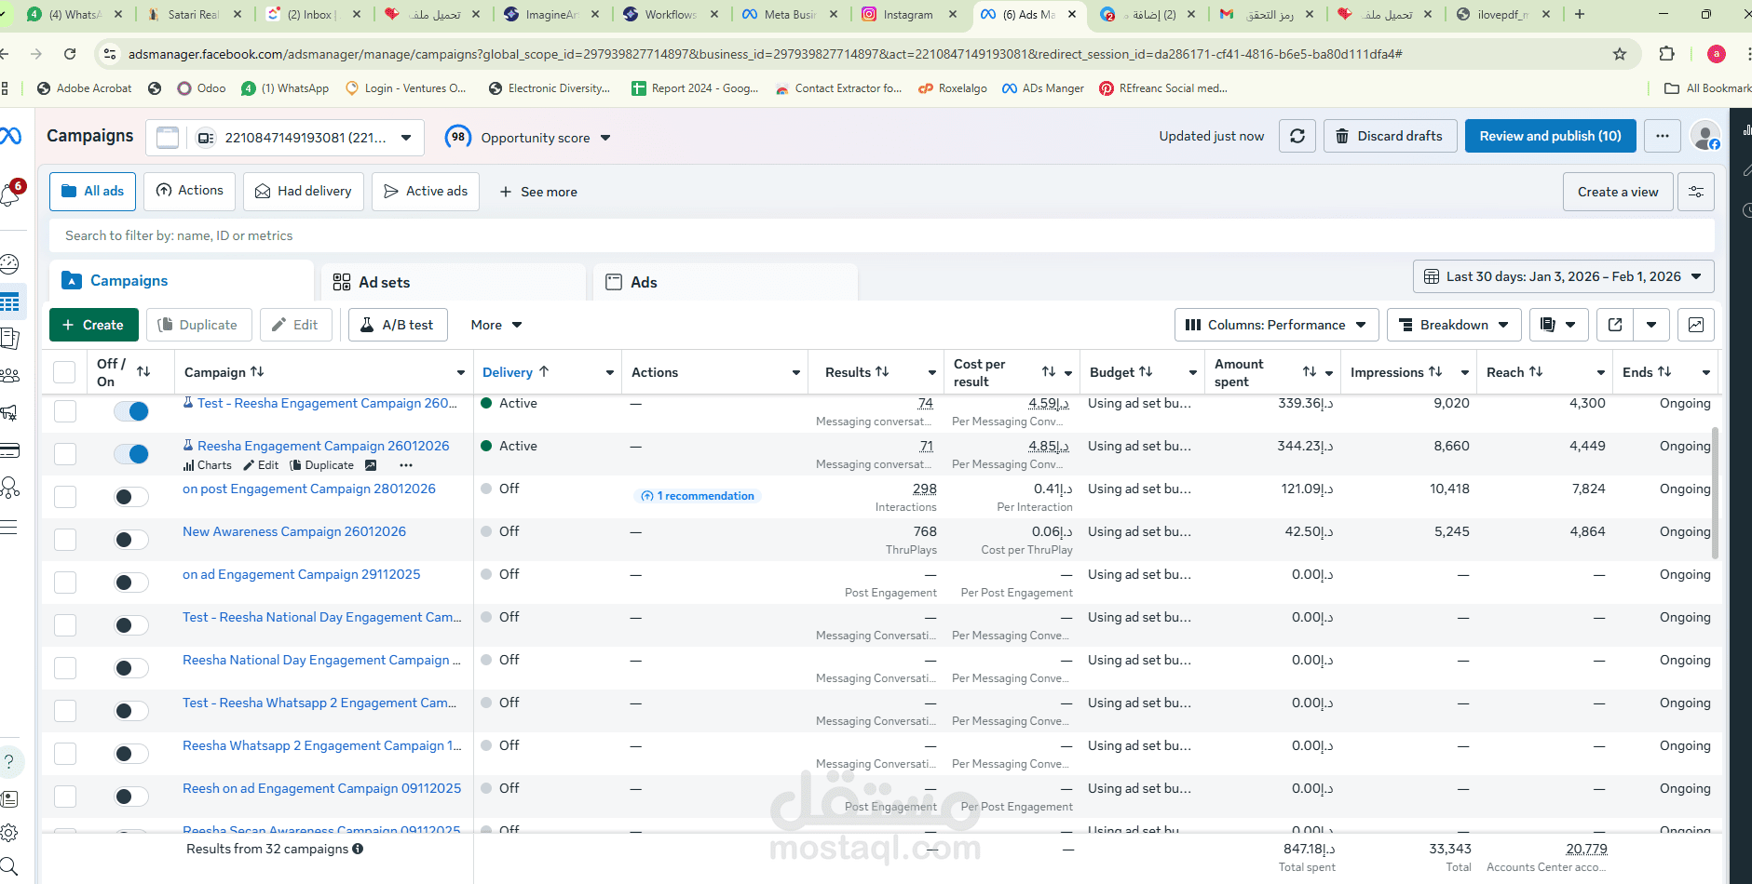
Task: Click the campaign search filter field
Action: point(881,235)
